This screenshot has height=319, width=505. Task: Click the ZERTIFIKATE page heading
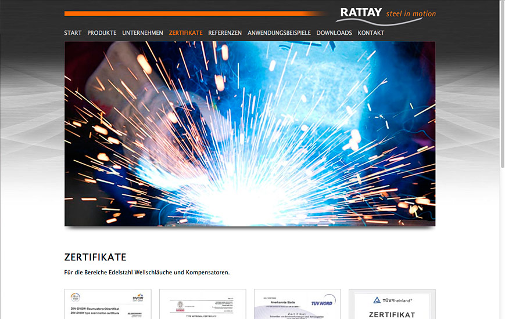coord(95,258)
